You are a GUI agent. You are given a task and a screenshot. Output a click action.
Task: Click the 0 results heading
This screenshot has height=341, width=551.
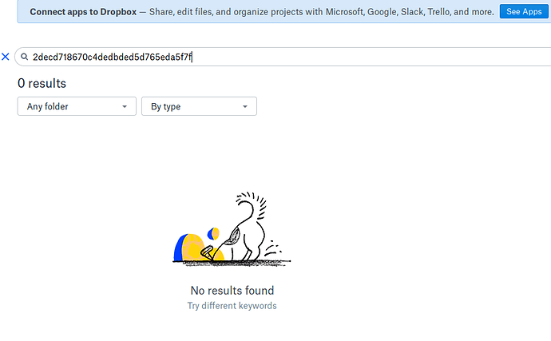pos(42,83)
